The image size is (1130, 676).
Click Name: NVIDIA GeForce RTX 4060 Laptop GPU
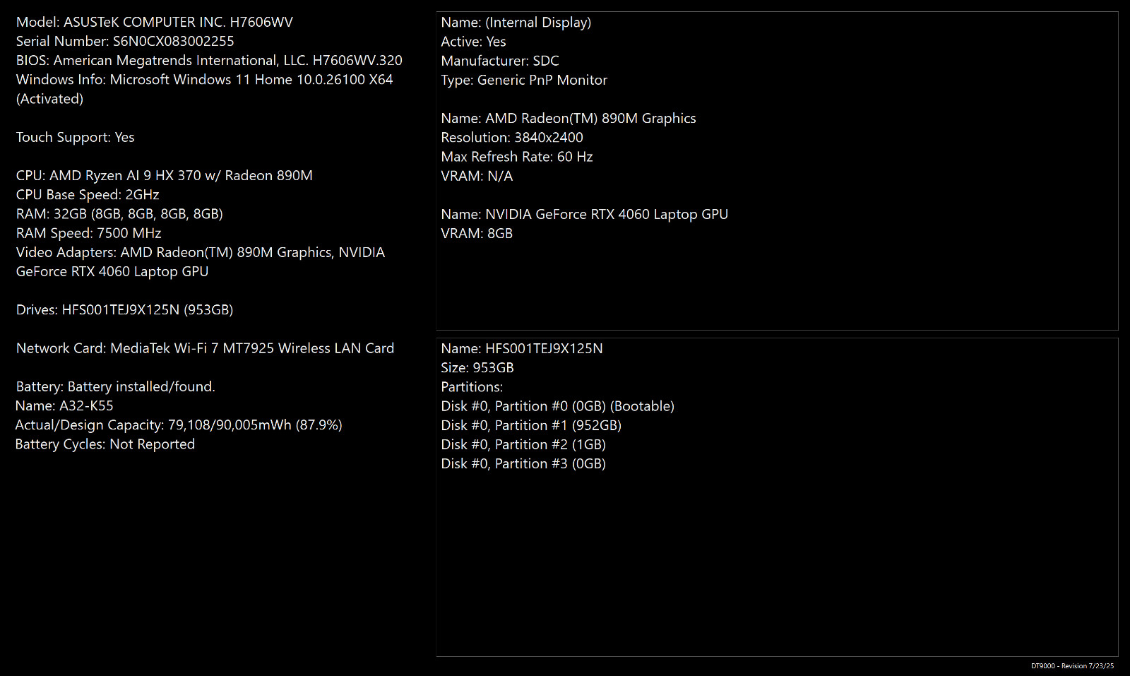[584, 214]
